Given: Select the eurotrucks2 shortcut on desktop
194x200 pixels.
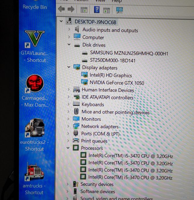Looking at the screenshot, I should tap(35, 135).
